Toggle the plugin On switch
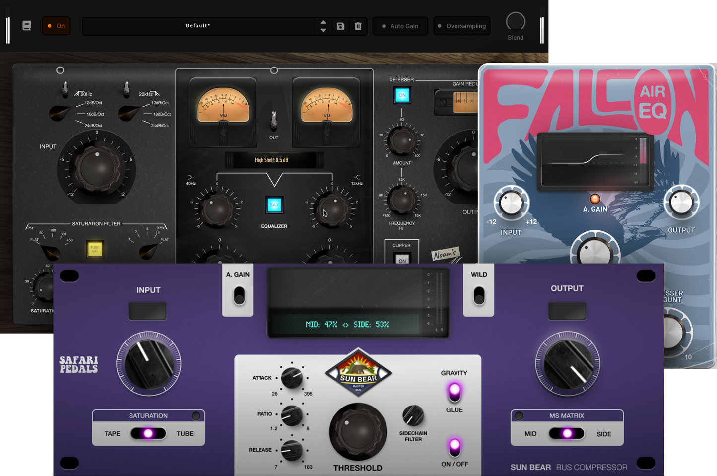 56,26
